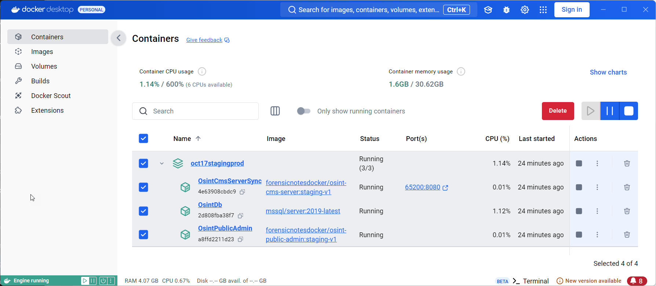Viewport: 656px width, 286px height.
Task: Open more actions menu for oct17stagingprod
Action: 597,163
